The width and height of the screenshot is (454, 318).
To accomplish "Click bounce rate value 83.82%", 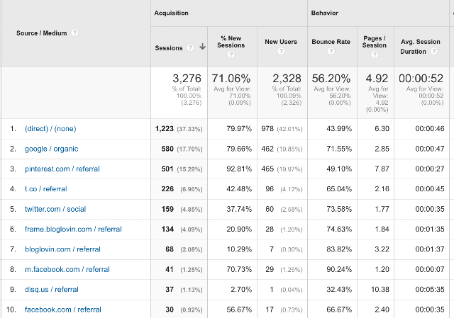I will [339, 249].
